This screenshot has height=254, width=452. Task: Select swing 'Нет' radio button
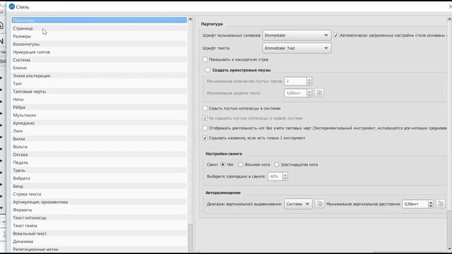[x=223, y=164]
